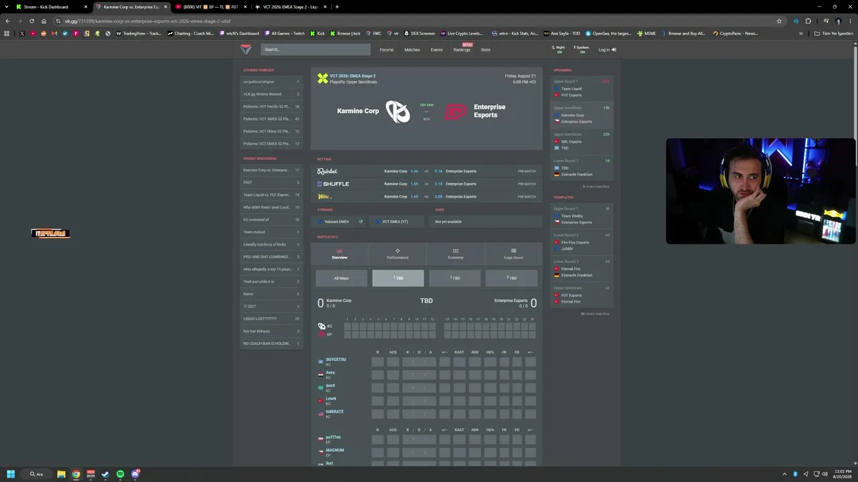This screenshot has height=482, width=858.
Task: Open Windows Start menu
Action: click(11, 474)
